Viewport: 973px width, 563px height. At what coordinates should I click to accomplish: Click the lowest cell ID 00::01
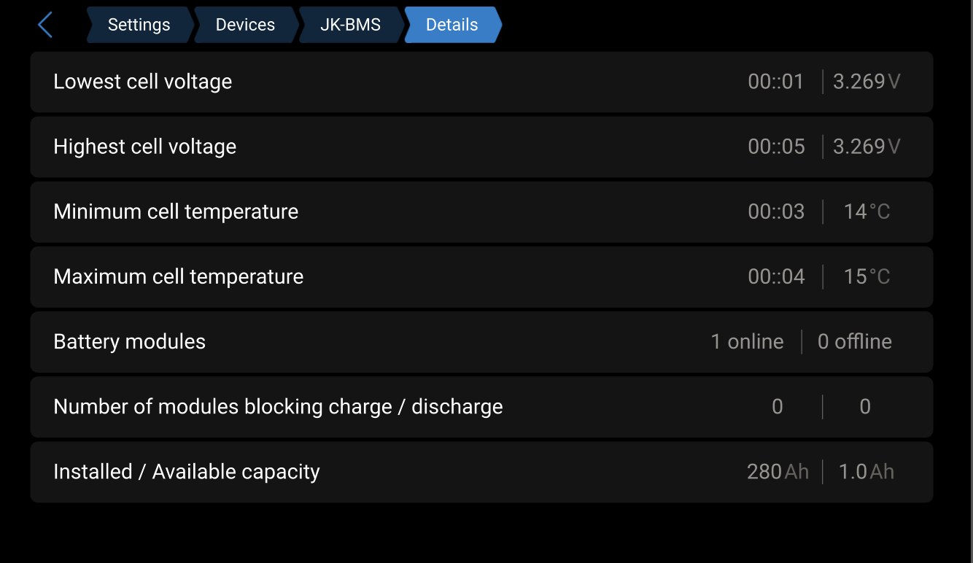(x=775, y=82)
